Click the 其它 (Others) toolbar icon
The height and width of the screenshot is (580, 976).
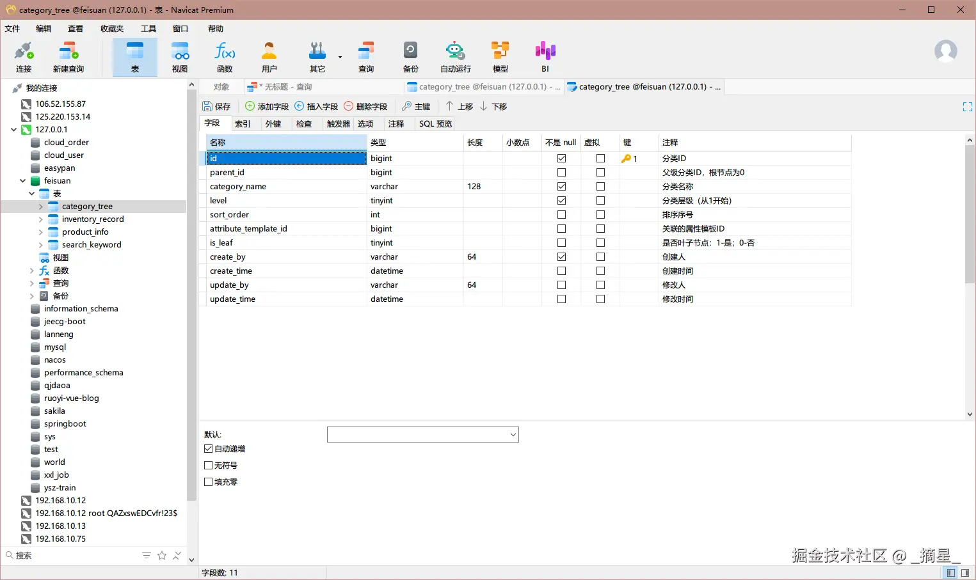(317, 57)
